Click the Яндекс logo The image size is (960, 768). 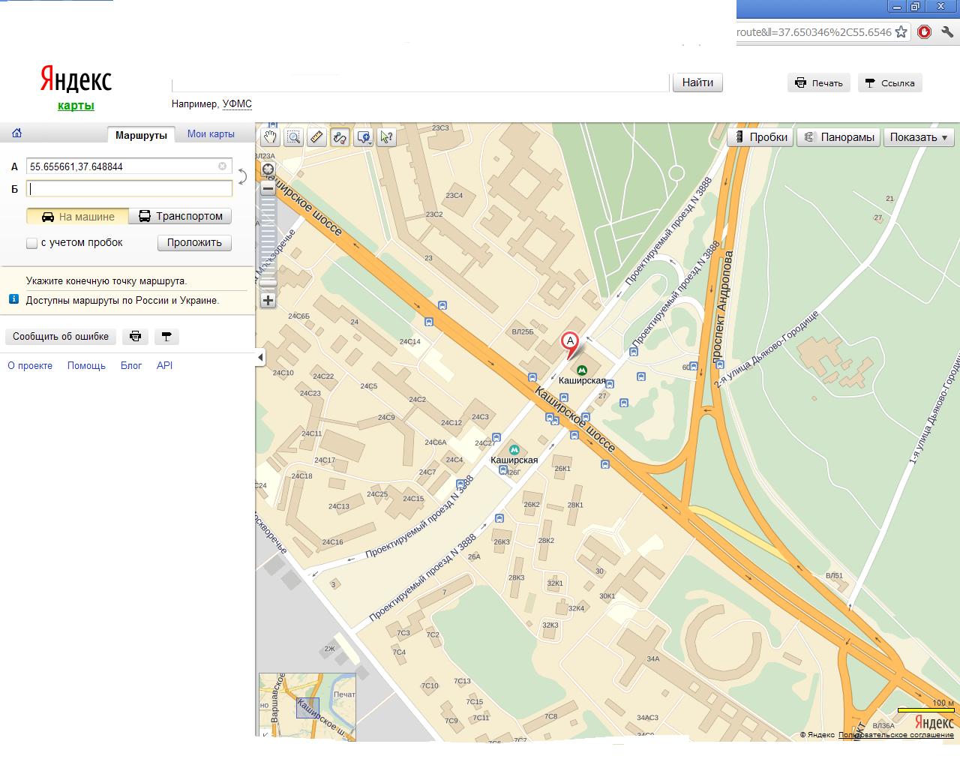(x=76, y=80)
